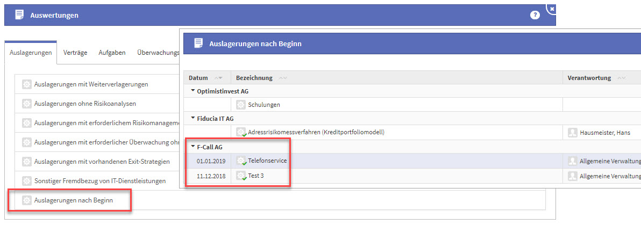The height and width of the screenshot is (225, 641).
Task: Click the date 01.01.2019
Action: click(211, 161)
